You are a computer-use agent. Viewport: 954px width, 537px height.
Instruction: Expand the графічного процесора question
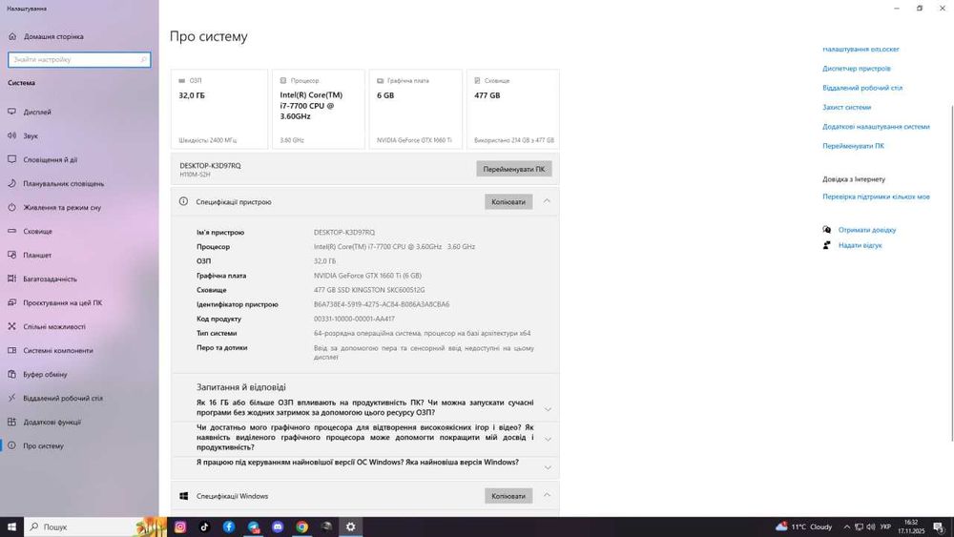coord(548,439)
